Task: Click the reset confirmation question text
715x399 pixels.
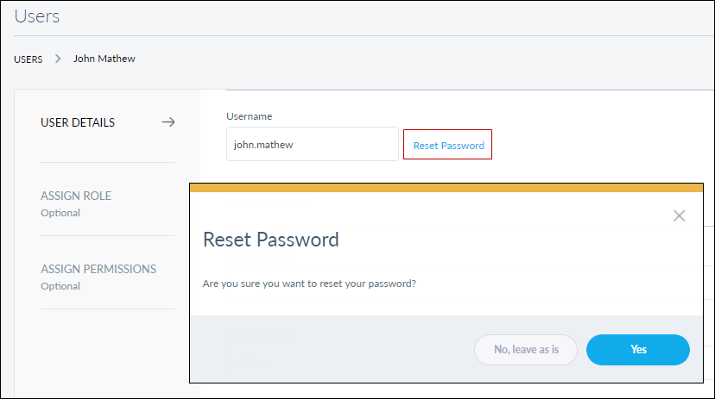Action: tap(309, 283)
